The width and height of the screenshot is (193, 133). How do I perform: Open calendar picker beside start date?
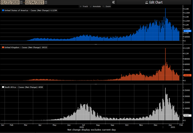(21, 2)
